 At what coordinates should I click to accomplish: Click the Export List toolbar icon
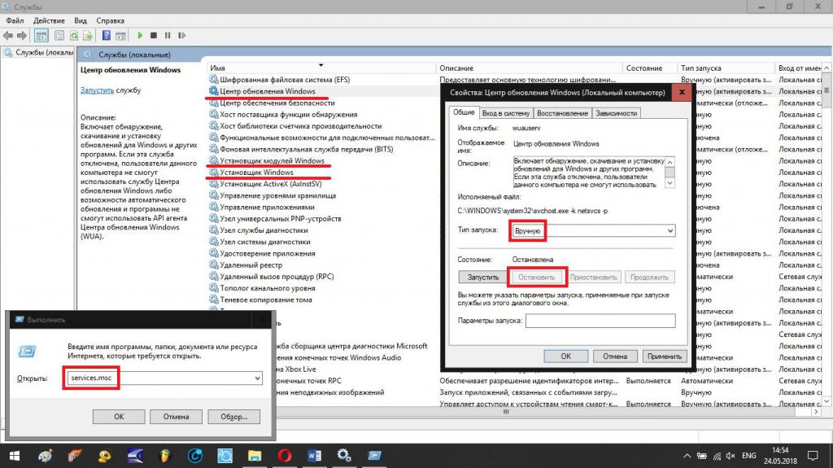(x=88, y=36)
